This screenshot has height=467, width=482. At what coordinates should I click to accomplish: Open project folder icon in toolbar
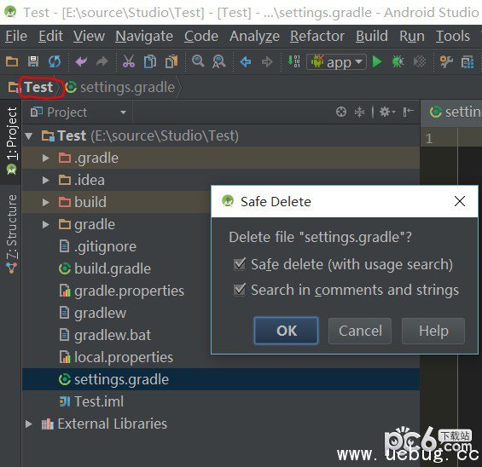coord(12,62)
